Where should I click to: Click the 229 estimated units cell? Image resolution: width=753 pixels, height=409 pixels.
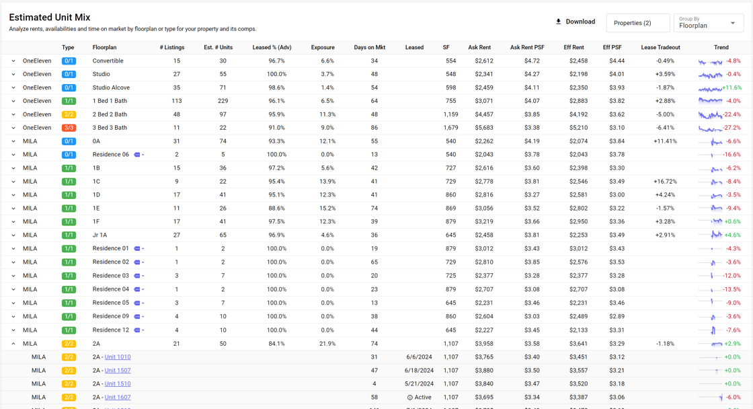[223, 101]
